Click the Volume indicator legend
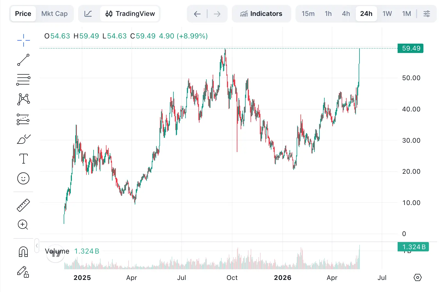The height and width of the screenshot is (292, 444). 72,251
